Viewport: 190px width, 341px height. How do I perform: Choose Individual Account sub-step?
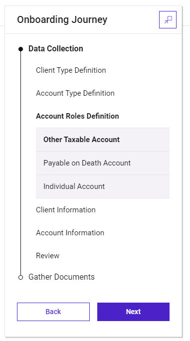pos(103,186)
